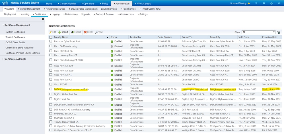Expand the Network Resources submenu
Screen dimensions: 284x134
pos(54,9)
